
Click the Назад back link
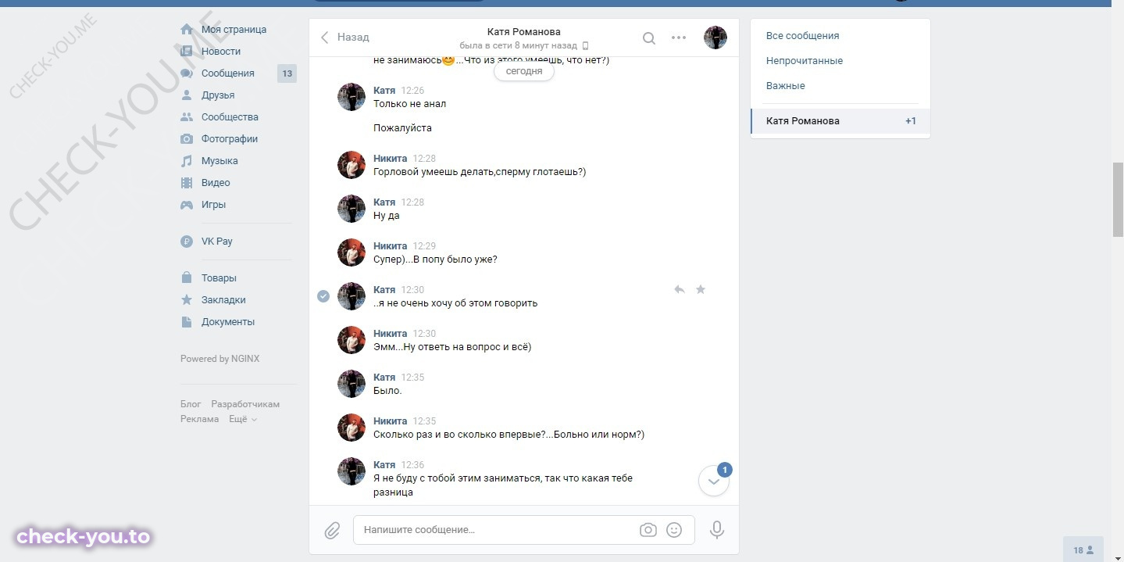[x=345, y=38]
